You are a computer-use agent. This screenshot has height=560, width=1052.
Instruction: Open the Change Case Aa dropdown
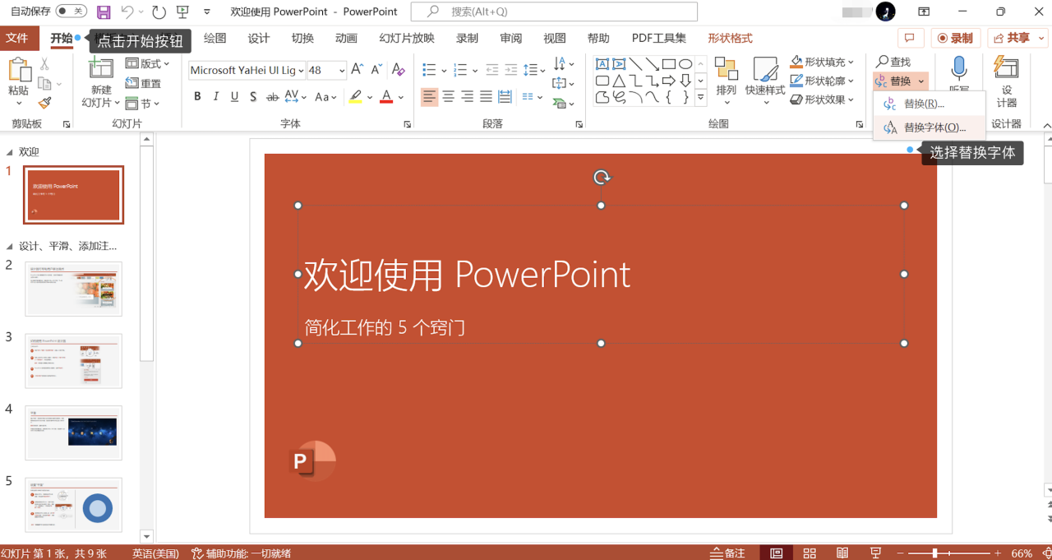[326, 97]
